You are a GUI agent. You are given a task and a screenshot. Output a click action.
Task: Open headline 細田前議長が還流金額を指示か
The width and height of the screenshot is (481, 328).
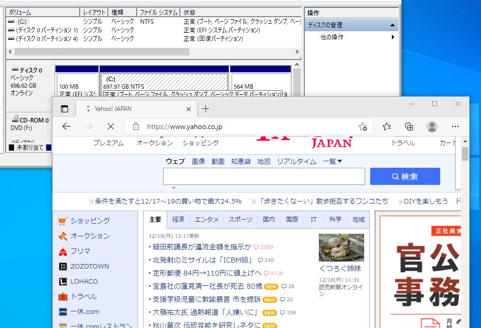(x=202, y=247)
